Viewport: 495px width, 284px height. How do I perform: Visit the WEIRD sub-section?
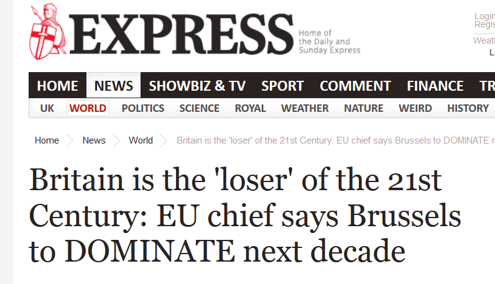click(415, 108)
